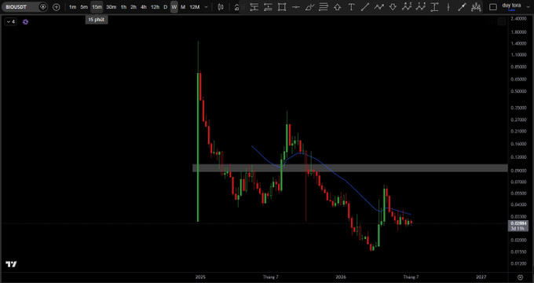The height and width of the screenshot is (283, 534).
Task: Open the indicators menu icon
Action: coord(236,7)
